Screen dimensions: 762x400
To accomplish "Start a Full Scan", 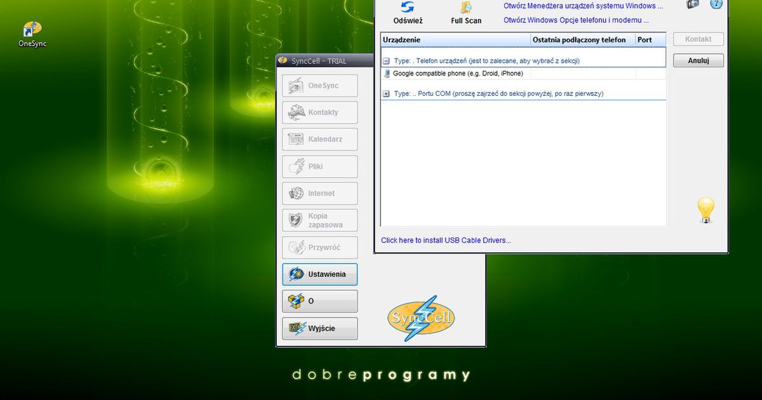I will point(465,9).
